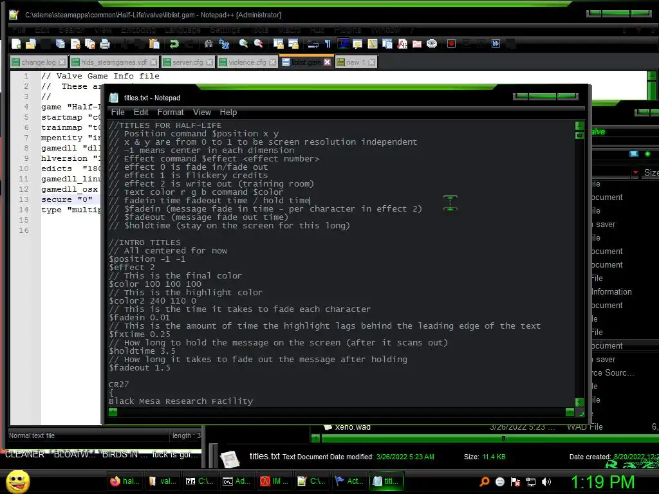
Task: Switch to the new 1 tab
Action: tap(355, 62)
